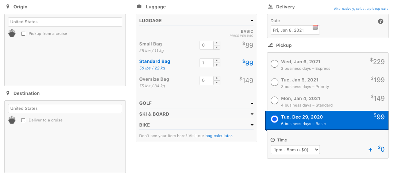This screenshot has width=394, height=180.
Task: Click the cruise ship icon under Destination
Action: tap(12, 120)
